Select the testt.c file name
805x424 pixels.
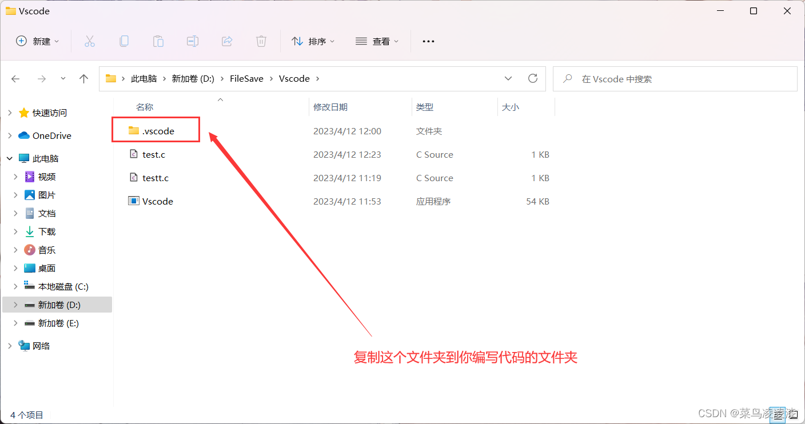click(156, 178)
